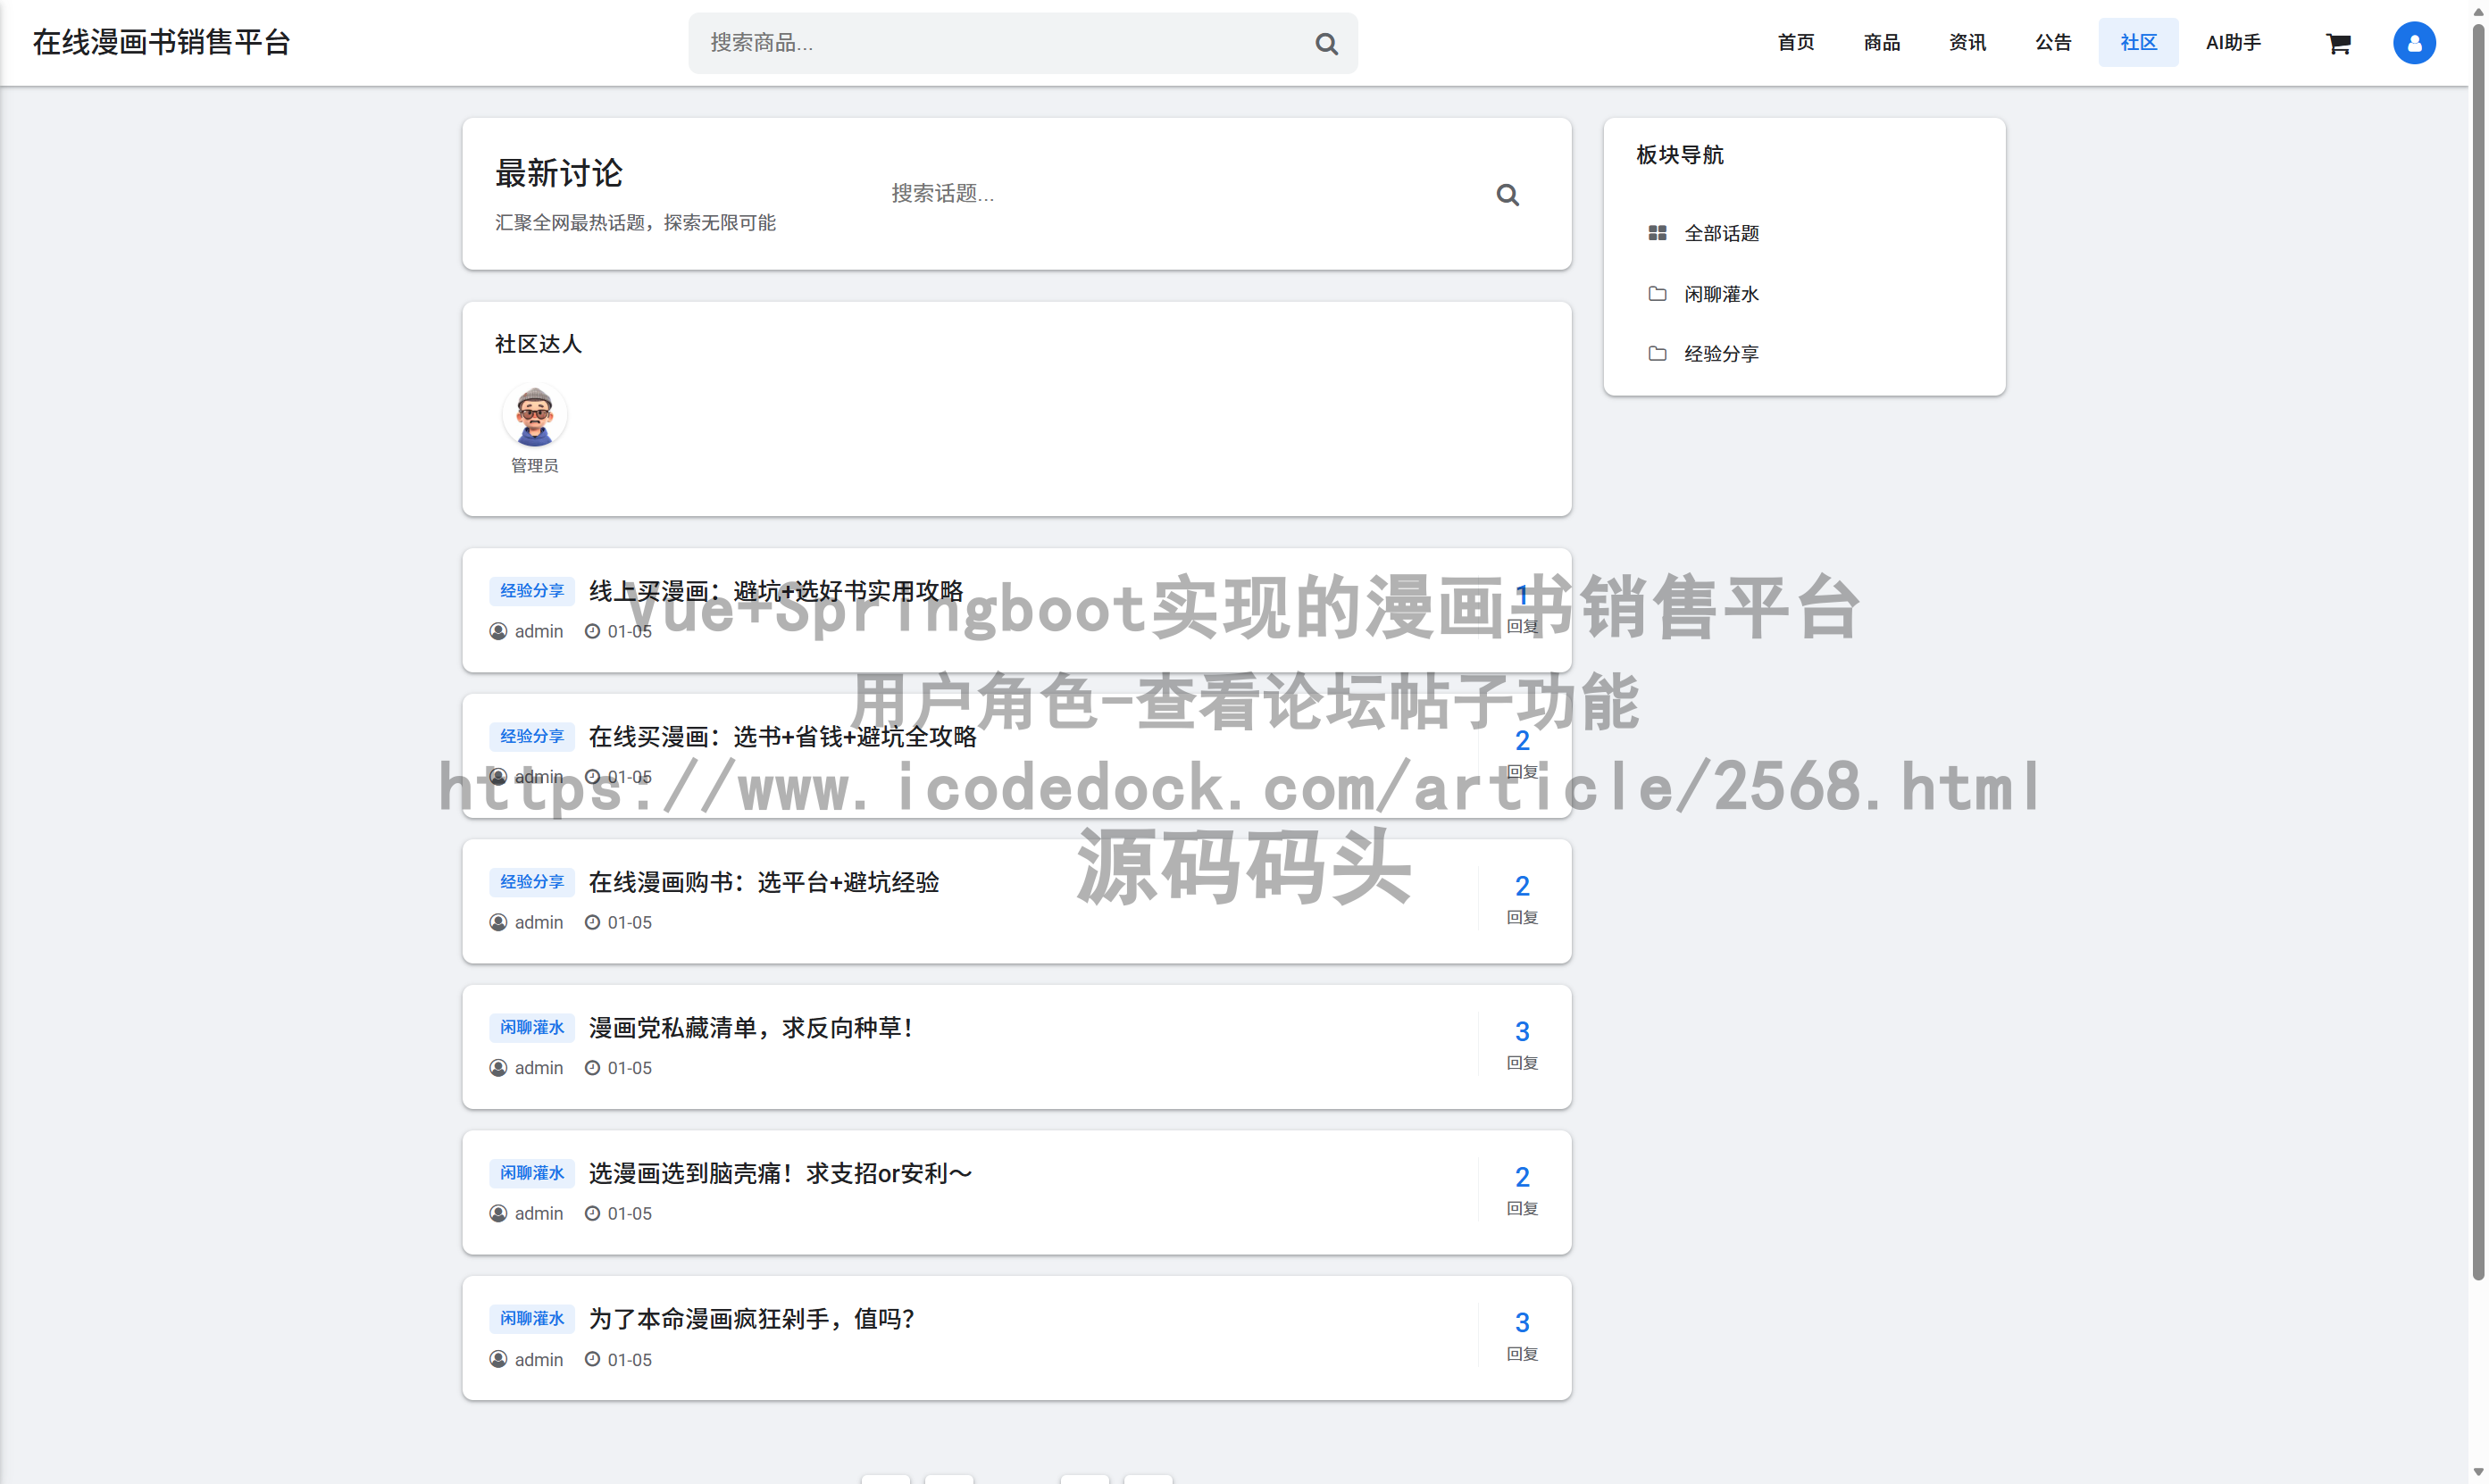
Task: Click the page vertical scrollbar
Action: click(x=2477, y=650)
